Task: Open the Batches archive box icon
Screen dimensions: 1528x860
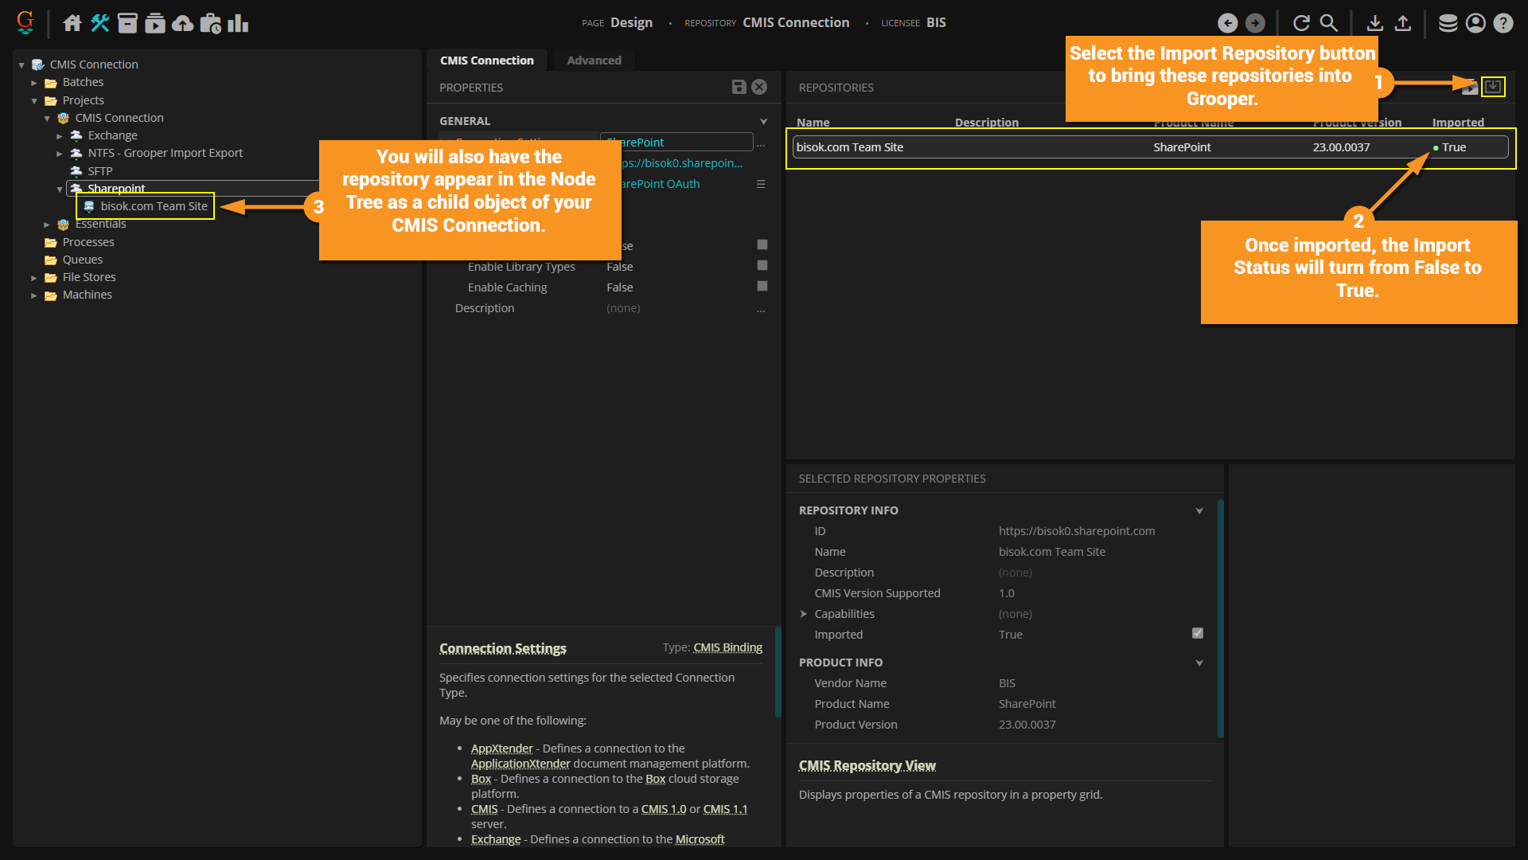Action: pyautogui.click(x=127, y=23)
